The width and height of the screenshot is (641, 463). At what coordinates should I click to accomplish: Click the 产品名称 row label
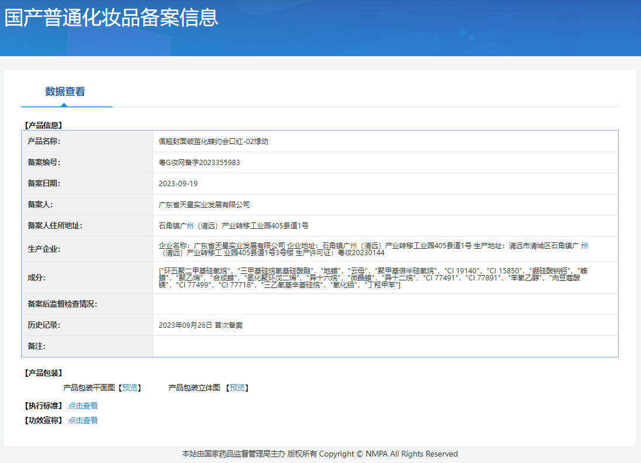tap(44, 142)
